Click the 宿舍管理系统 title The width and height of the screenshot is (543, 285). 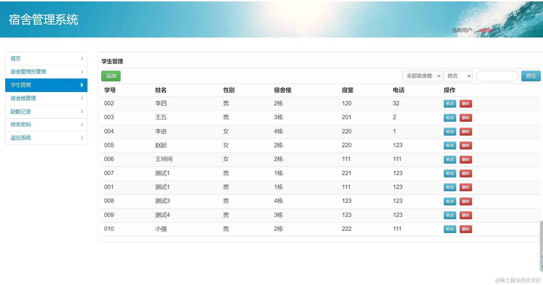43,20
